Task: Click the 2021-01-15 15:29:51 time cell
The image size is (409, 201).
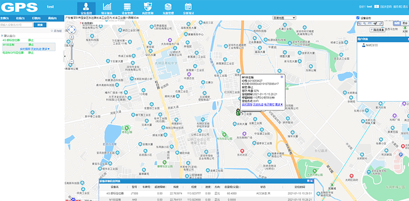Action: click(300, 193)
